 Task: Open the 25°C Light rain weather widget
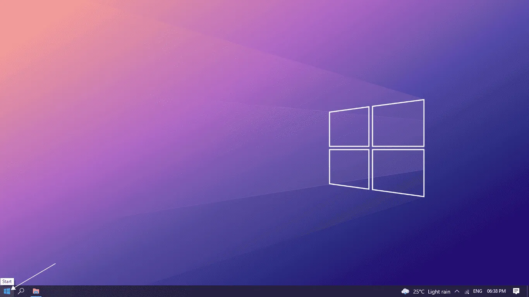pyautogui.click(x=426, y=291)
